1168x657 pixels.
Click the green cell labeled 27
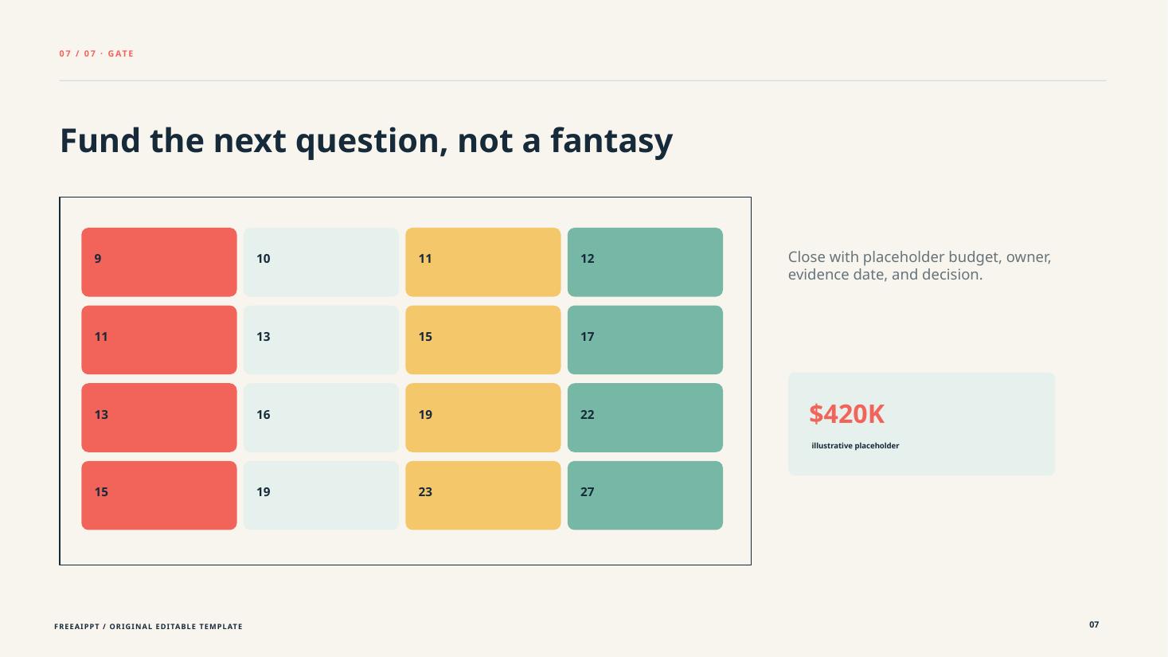pos(645,495)
